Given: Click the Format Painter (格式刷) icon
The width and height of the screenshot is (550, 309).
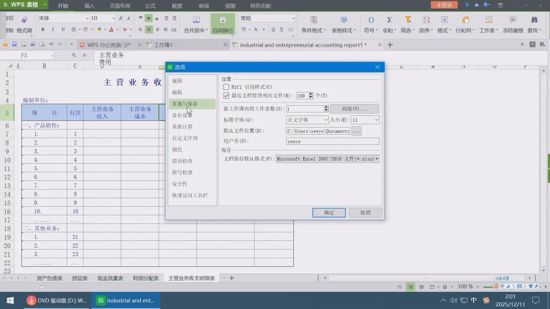Looking at the screenshot, I should tap(24, 20).
